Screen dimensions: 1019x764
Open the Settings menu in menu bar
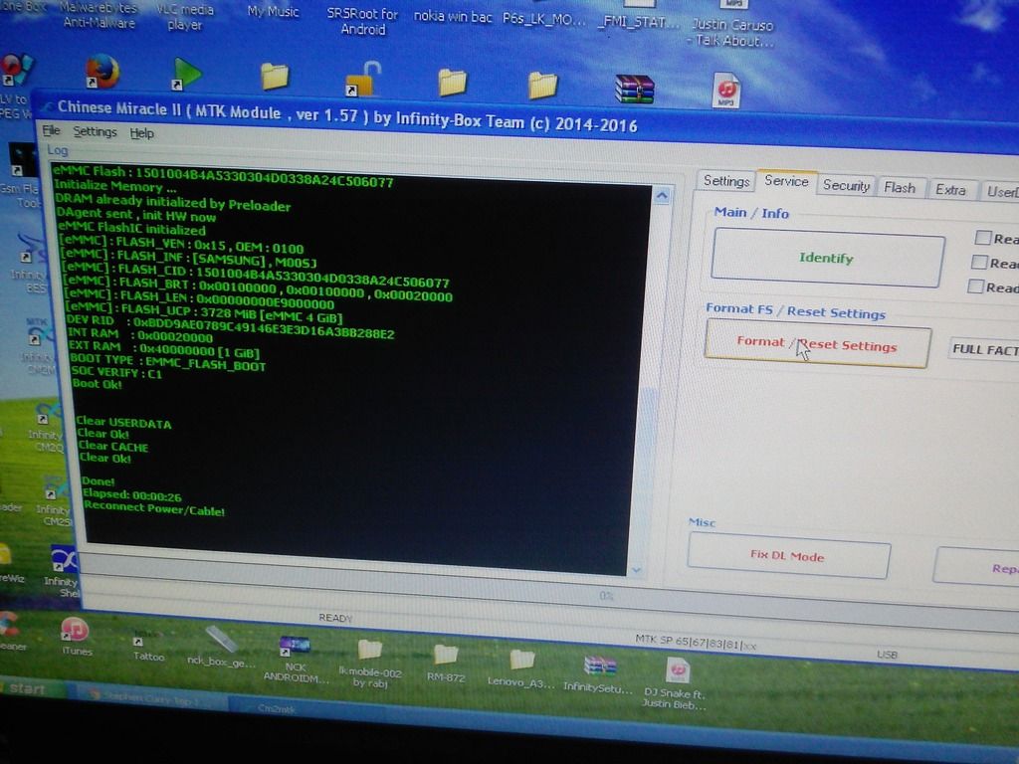point(95,132)
